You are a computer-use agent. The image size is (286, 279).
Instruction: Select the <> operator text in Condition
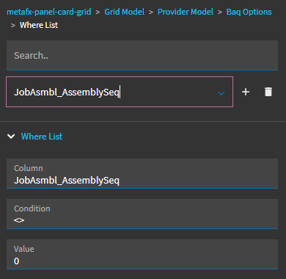coord(19,220)
